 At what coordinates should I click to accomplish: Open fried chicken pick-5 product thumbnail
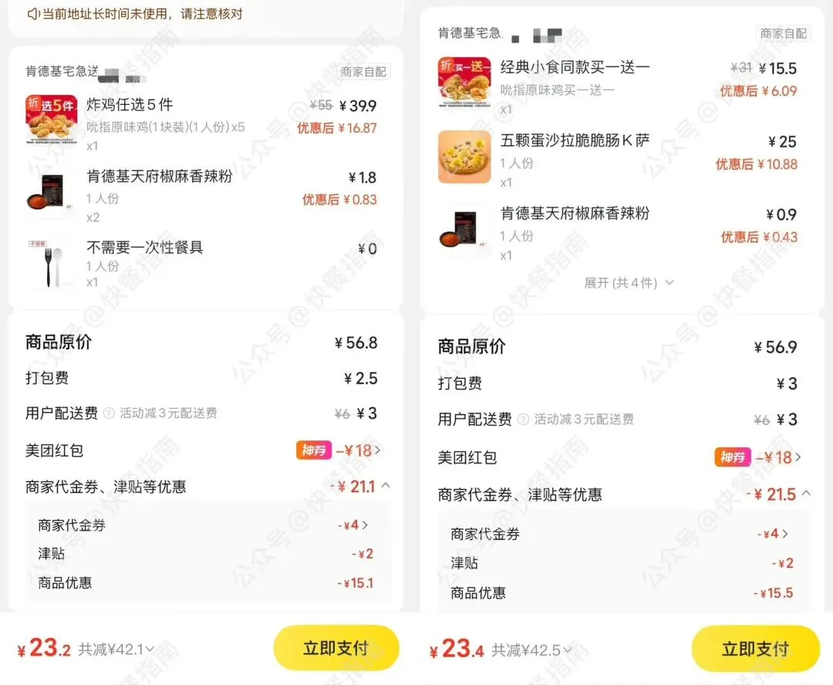pyautogui.click(x=51, y=120)
